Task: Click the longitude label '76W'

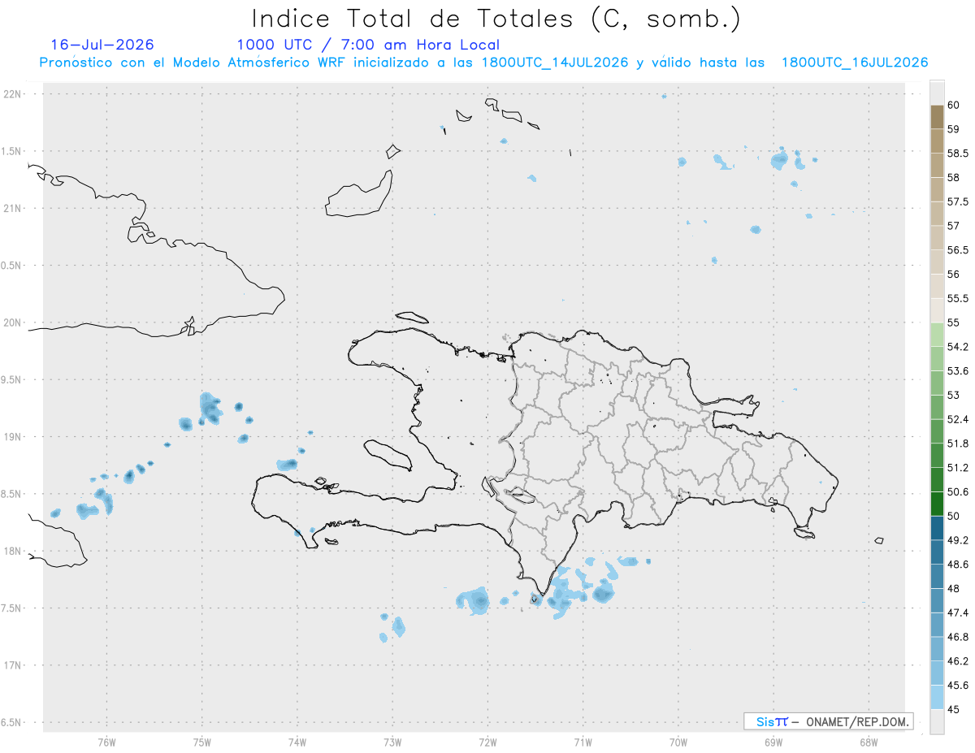Action: coord(106,742)
